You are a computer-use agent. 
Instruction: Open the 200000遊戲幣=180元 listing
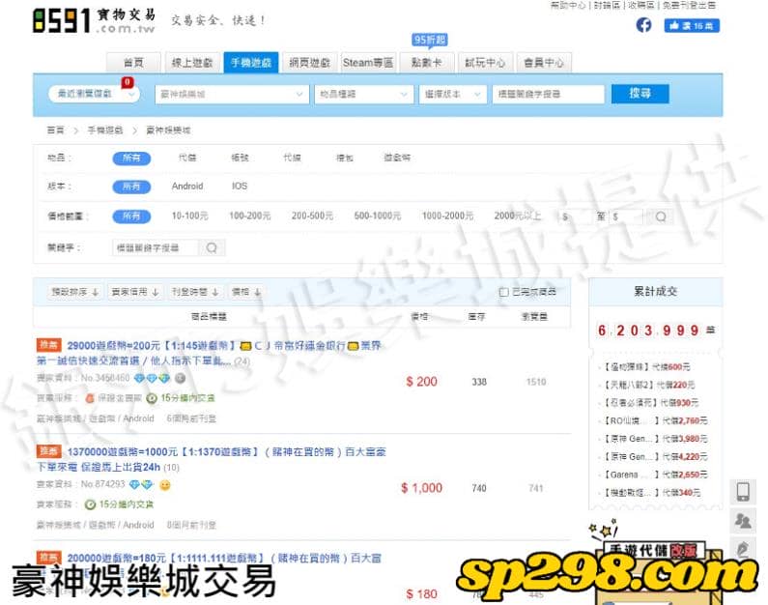coord(224,558)
